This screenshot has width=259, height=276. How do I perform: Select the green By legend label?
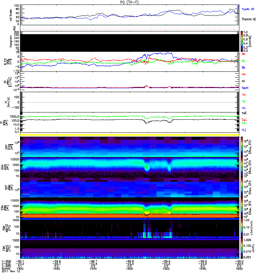pyautogui.click(x=243, y=61)
